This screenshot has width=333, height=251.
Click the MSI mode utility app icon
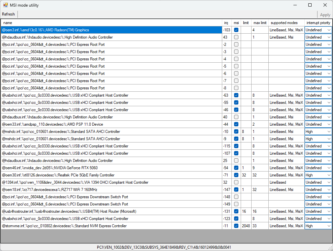[6, 5]
